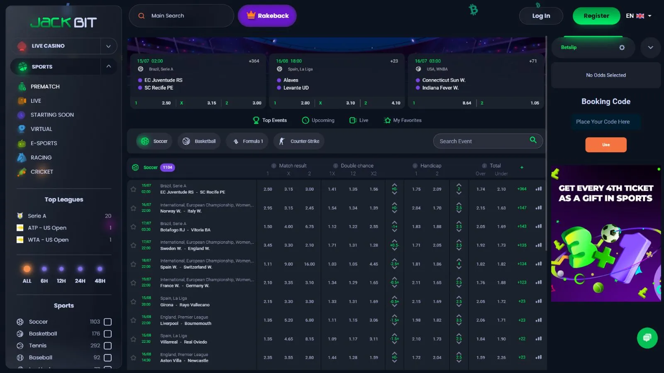Check the Soccer sports checkbox

[107, 322]
